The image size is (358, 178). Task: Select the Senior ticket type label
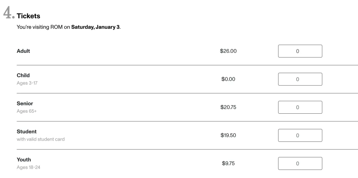click(x=25, y=103)
